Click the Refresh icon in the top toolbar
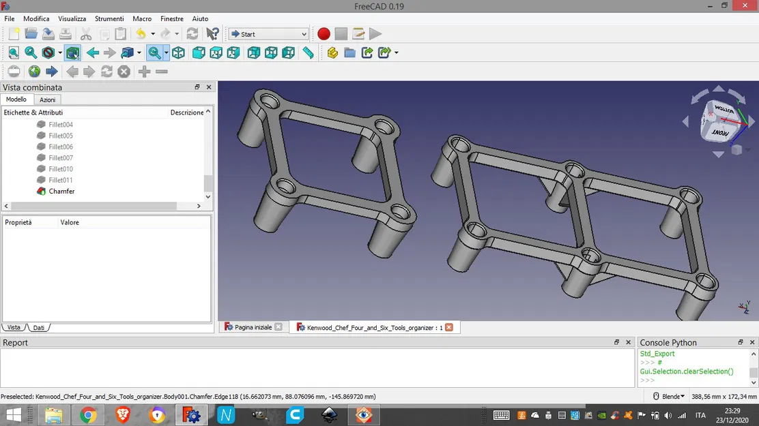Image resolution: width=759 pixels, height=426 pixels. coord(192,34)
